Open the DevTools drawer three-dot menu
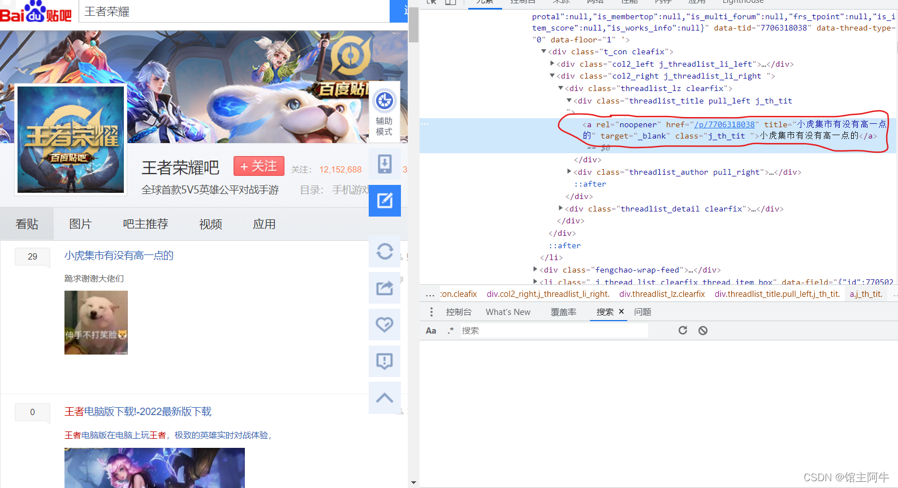 tap(431, 312)
